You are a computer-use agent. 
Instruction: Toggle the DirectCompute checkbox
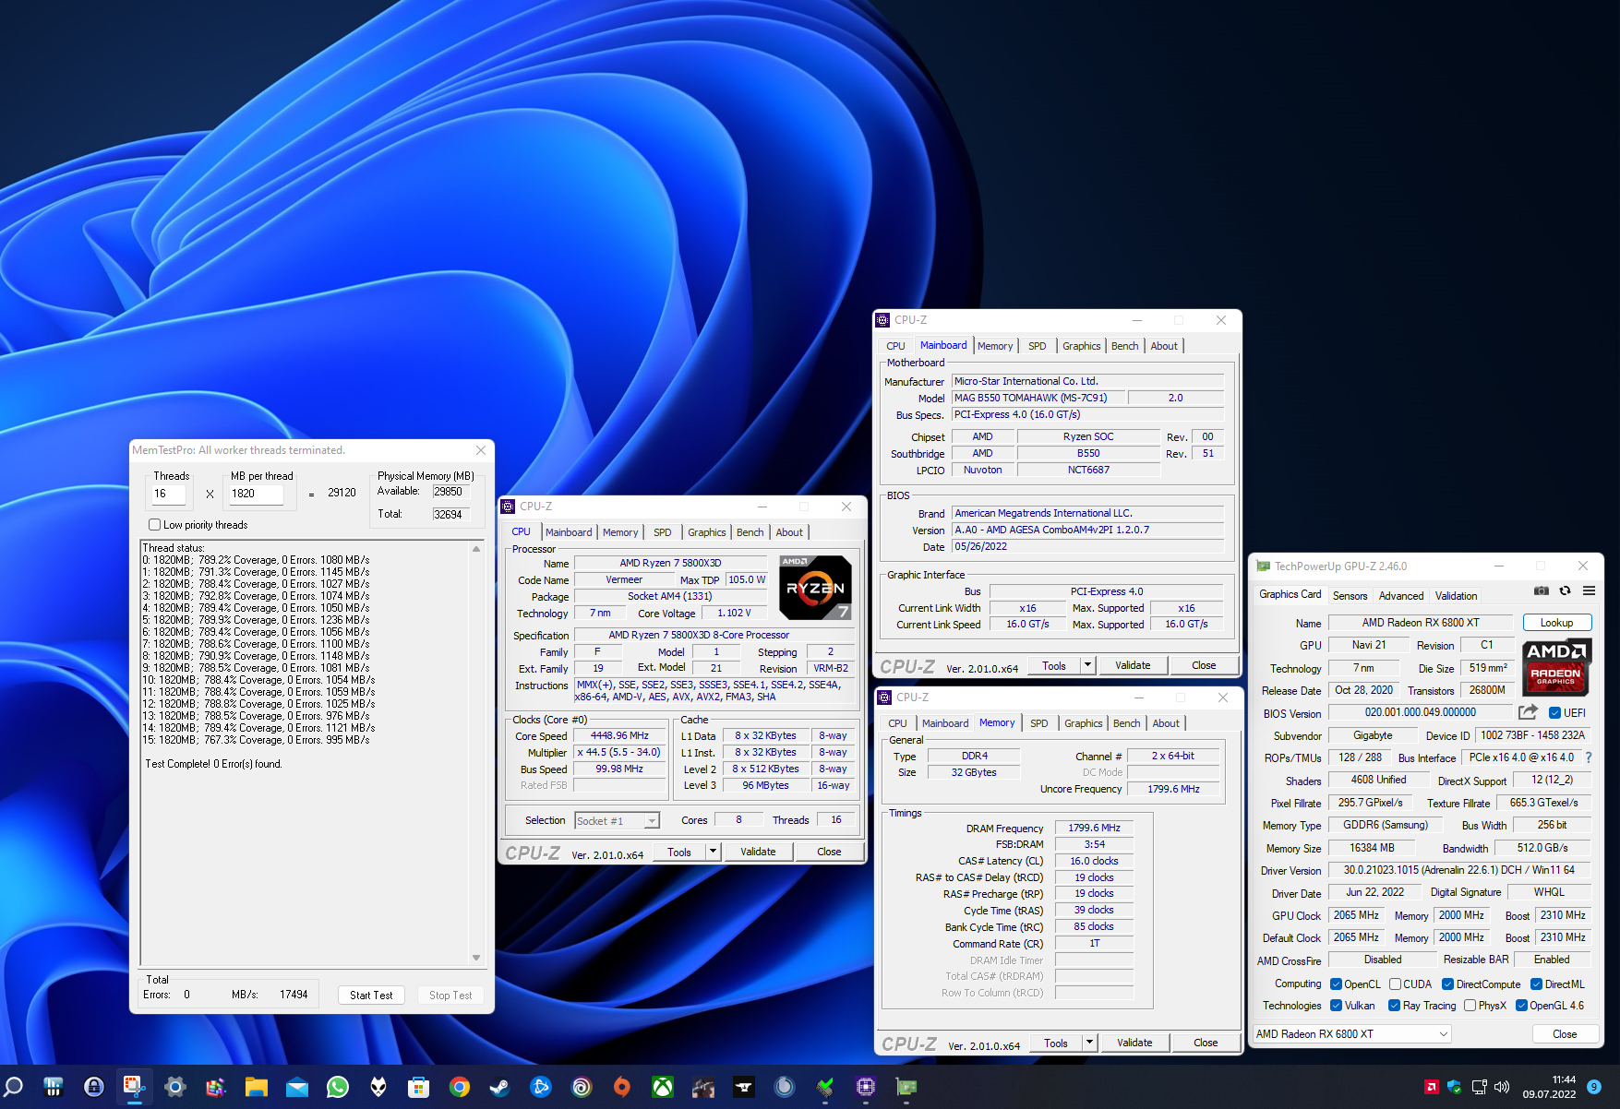coord(1447,984)
